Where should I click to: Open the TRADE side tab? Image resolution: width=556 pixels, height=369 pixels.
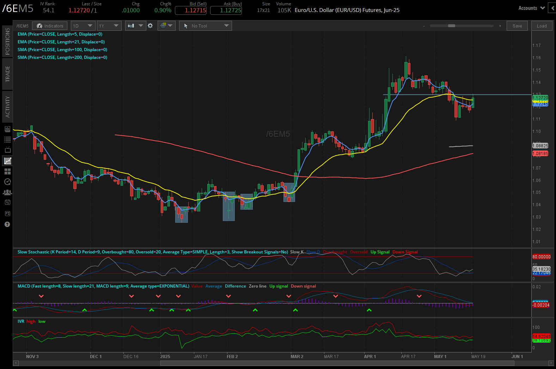point(7,74)
